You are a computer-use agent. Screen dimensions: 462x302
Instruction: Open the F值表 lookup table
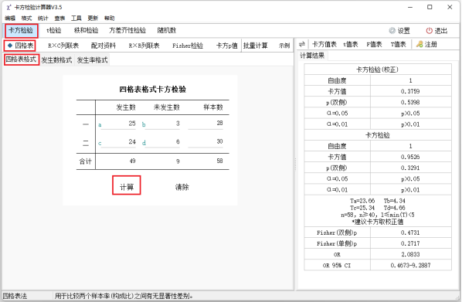pos(374,45)
